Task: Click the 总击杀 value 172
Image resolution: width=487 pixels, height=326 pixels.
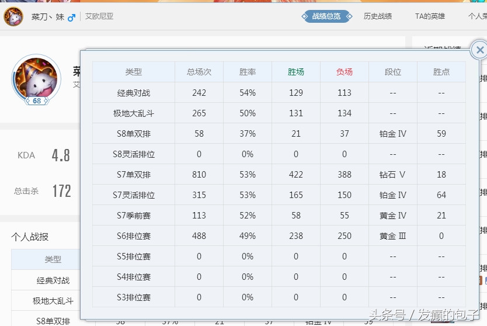Action: pos(61,191)
